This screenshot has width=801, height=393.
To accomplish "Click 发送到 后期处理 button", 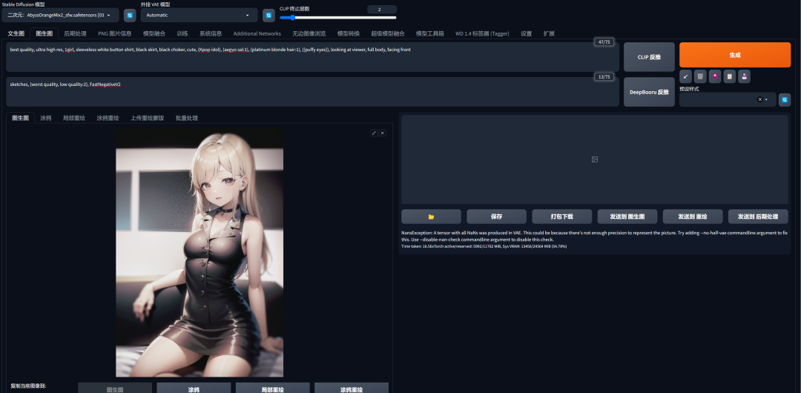I will (x=758, y=217).
